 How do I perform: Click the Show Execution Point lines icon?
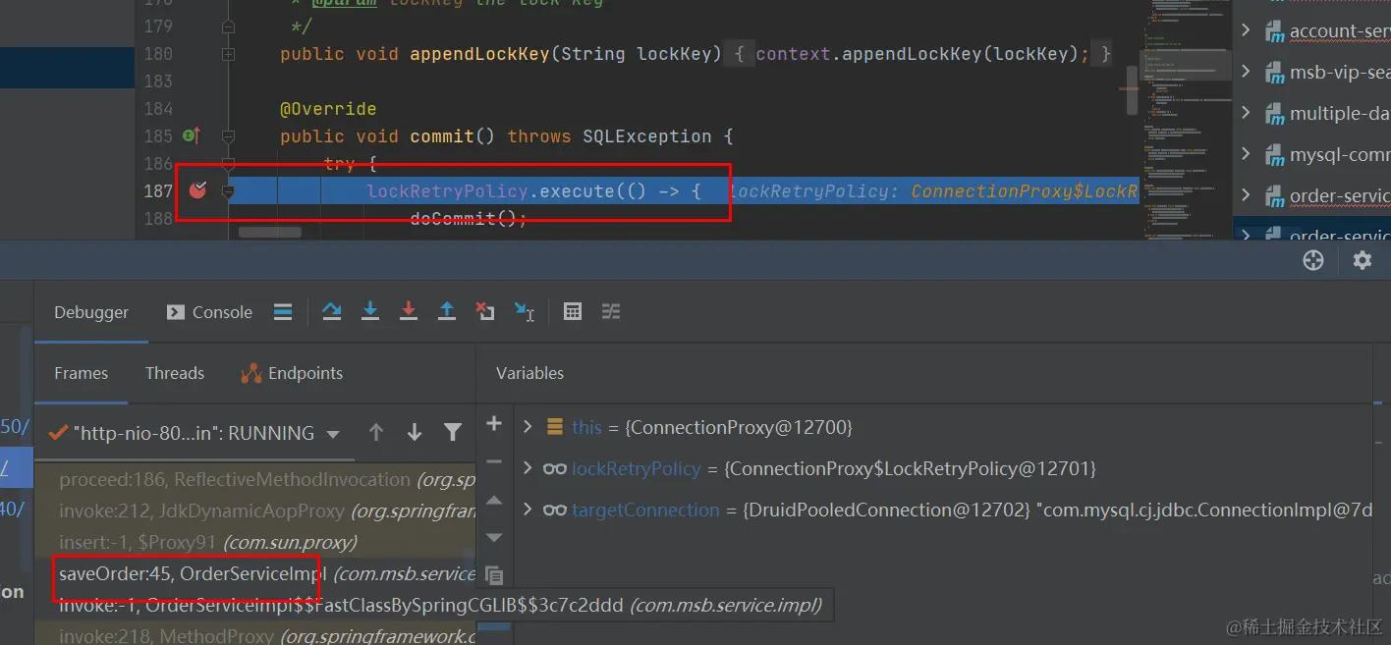coord(283,312)
